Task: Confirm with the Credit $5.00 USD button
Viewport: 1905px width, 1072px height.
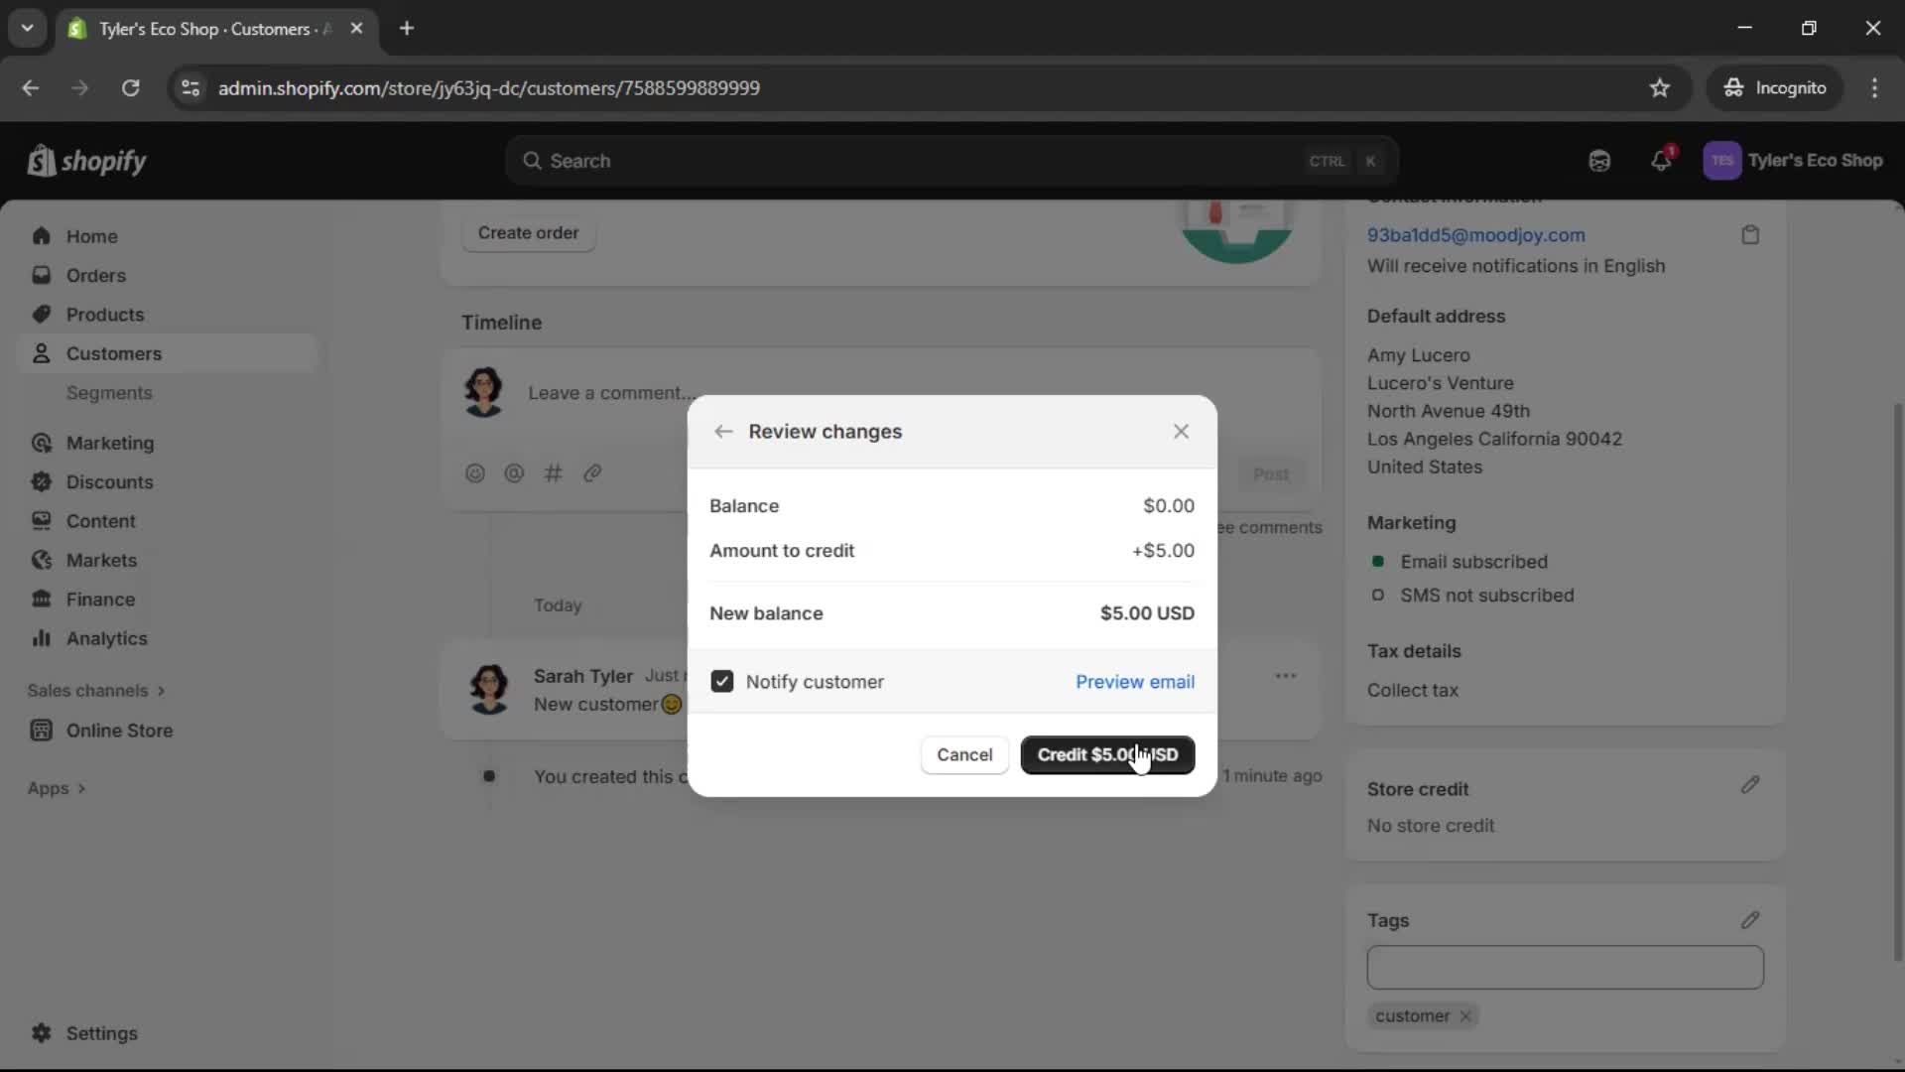Action: tap(1106, 755)
